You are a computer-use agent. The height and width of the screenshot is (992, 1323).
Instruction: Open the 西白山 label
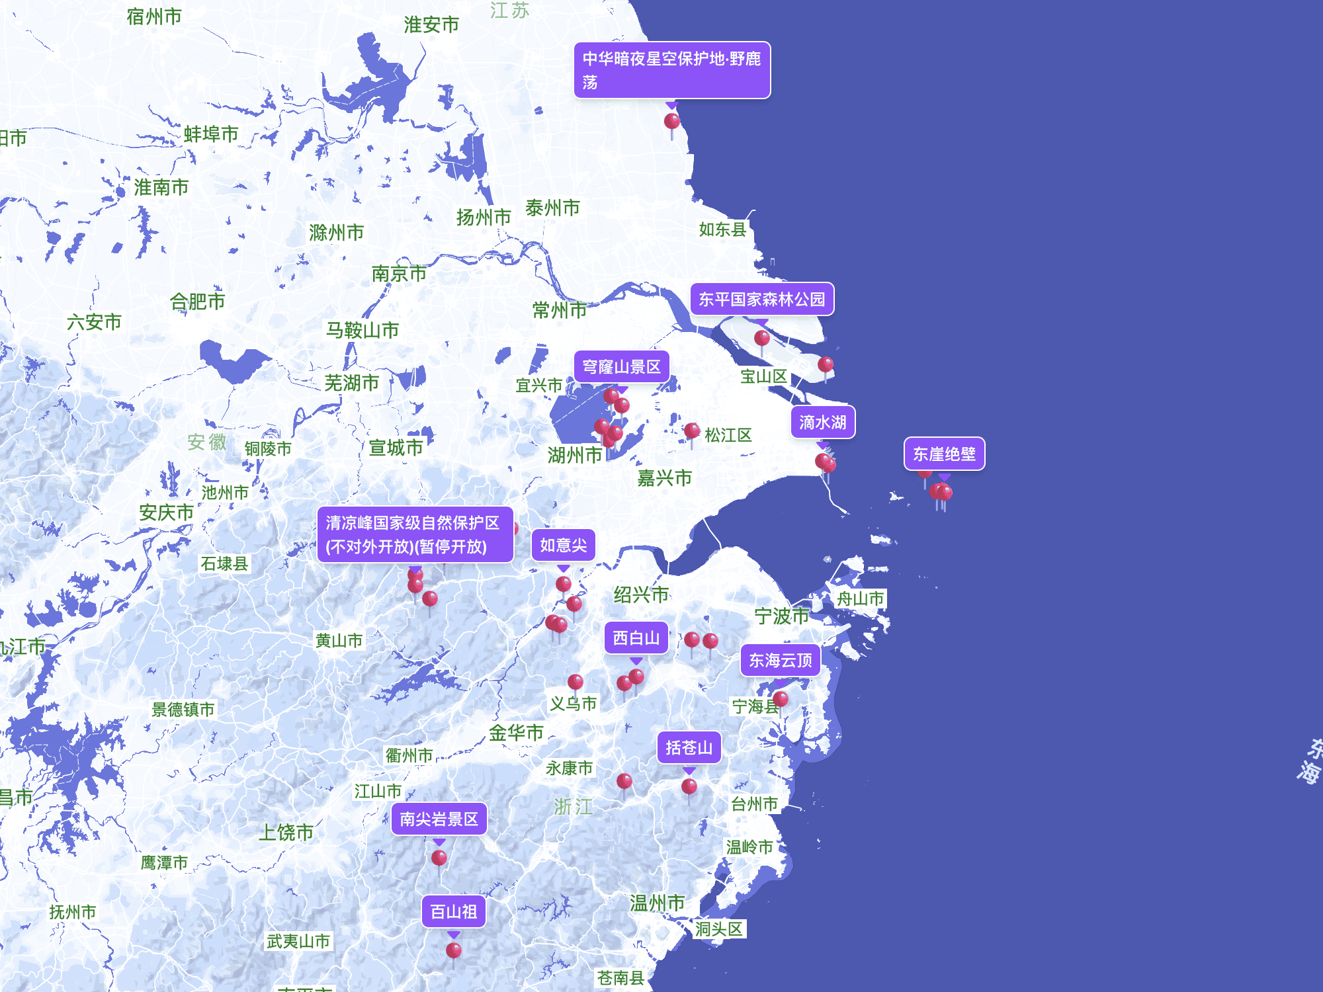click(x=636, y=638)
